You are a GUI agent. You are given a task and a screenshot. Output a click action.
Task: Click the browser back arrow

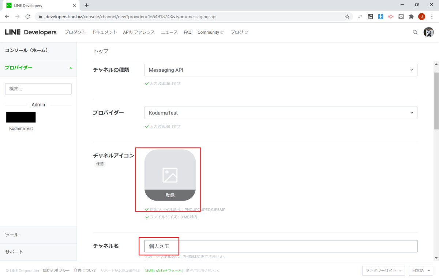tap(7, 16)
